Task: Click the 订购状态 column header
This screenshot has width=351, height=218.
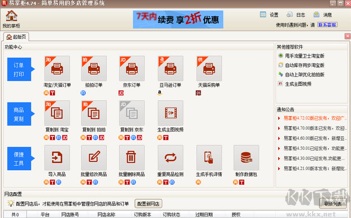Action: point(171,215)
